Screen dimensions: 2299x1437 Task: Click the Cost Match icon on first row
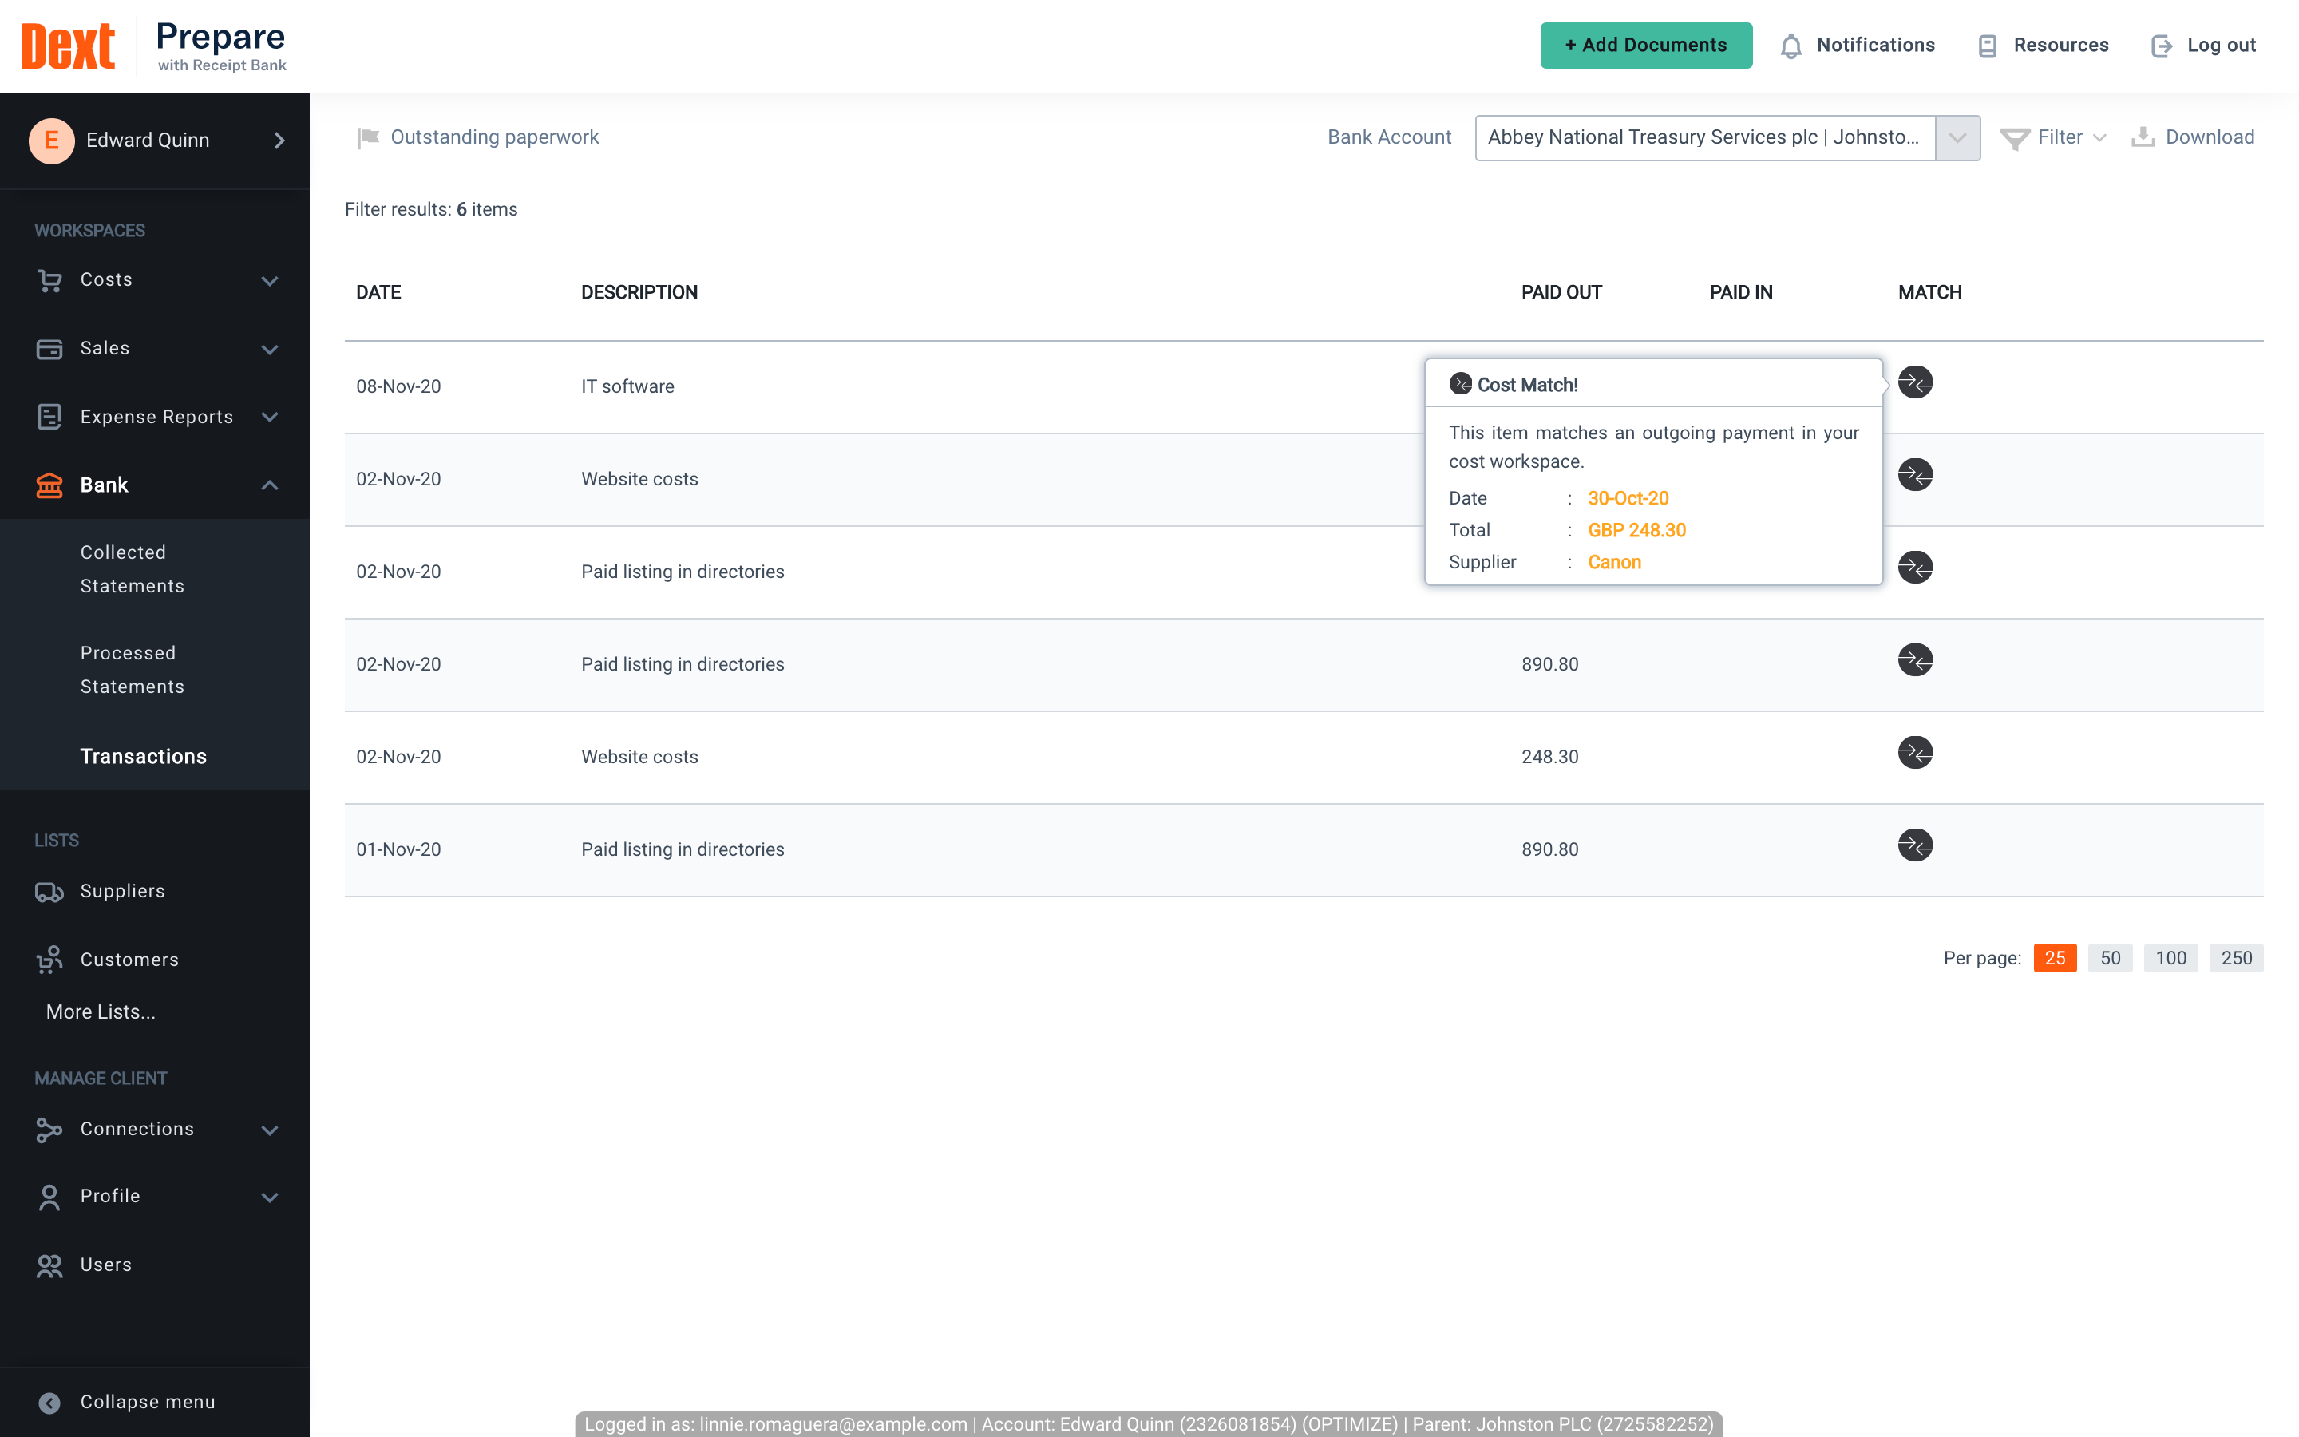tap(1917, 382)
